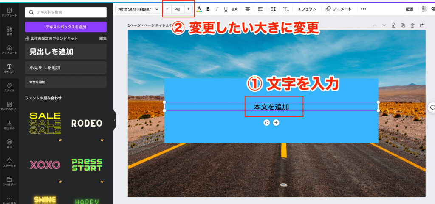
Task: Add a subheading with 小見出しを追加
Action: (66, 68)
